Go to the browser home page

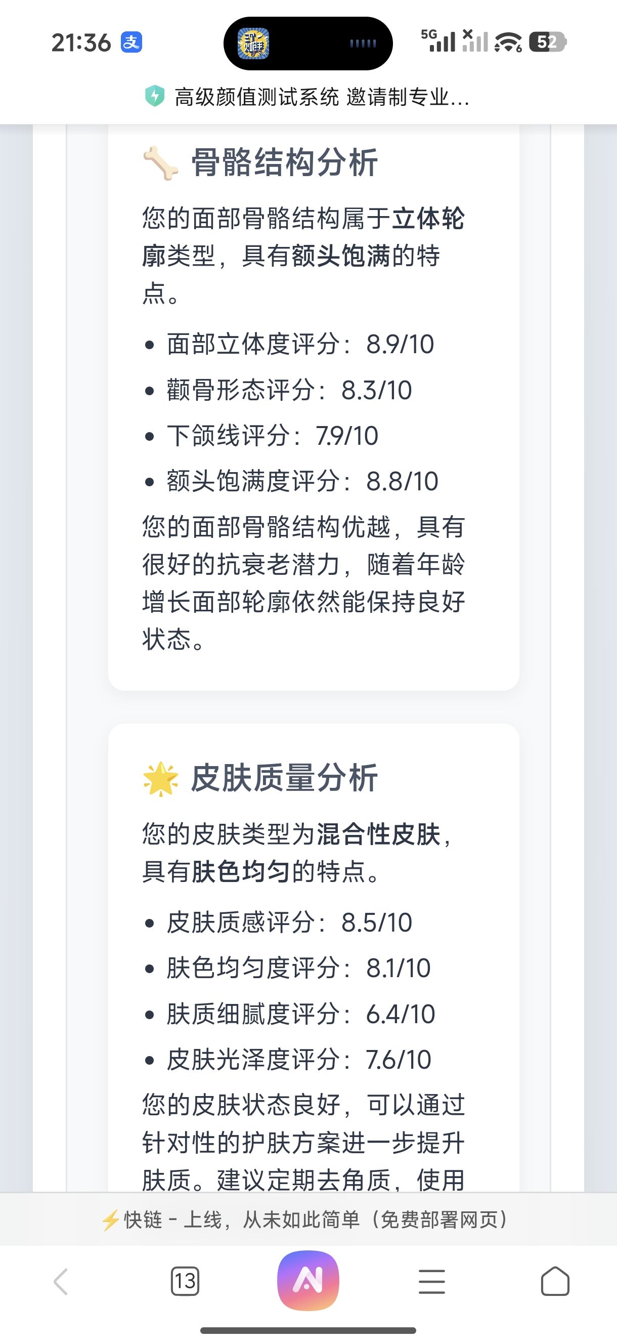(555, 1281)
